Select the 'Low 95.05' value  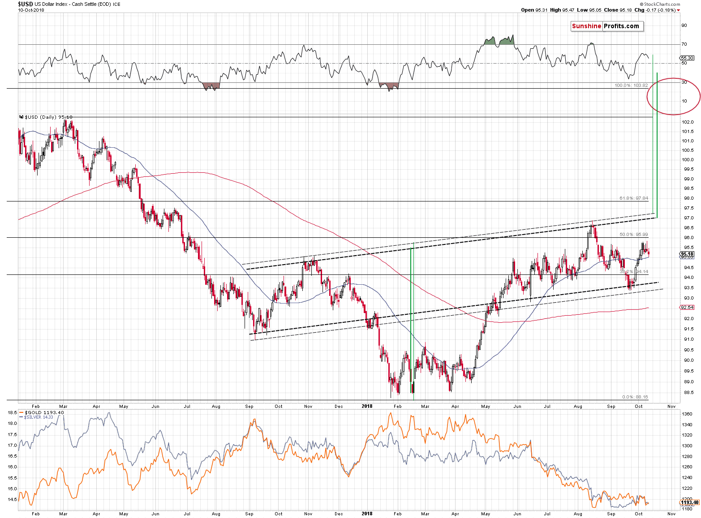click(589, 10)
